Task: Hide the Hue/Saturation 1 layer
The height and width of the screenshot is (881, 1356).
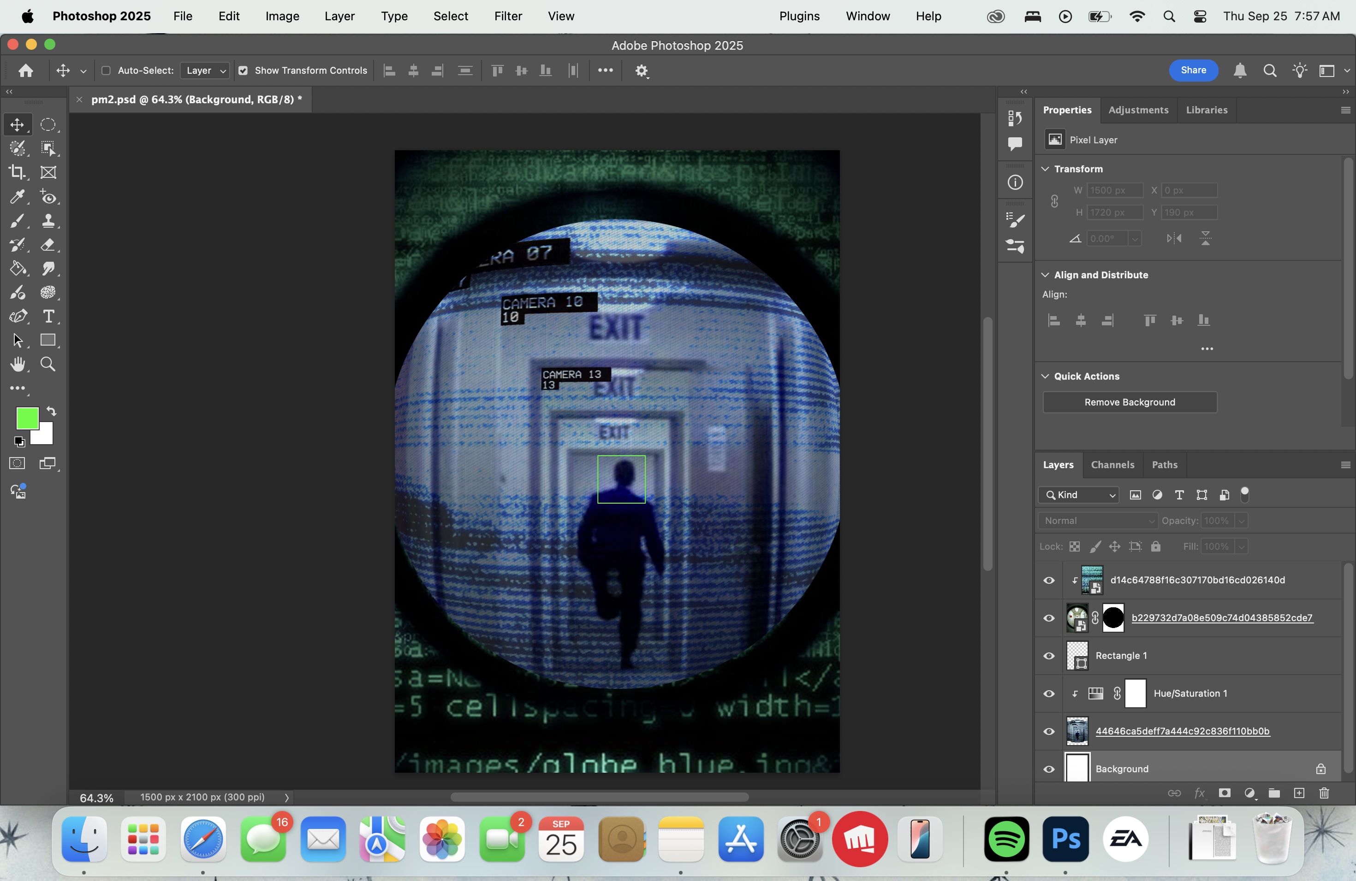Action: tap(1048, 694)
